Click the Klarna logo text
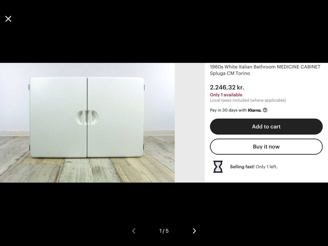 click(x=255, y=110)
